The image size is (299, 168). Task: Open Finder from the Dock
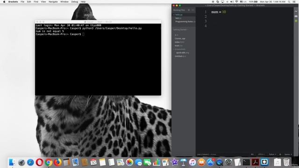click(x=12, y=162)
